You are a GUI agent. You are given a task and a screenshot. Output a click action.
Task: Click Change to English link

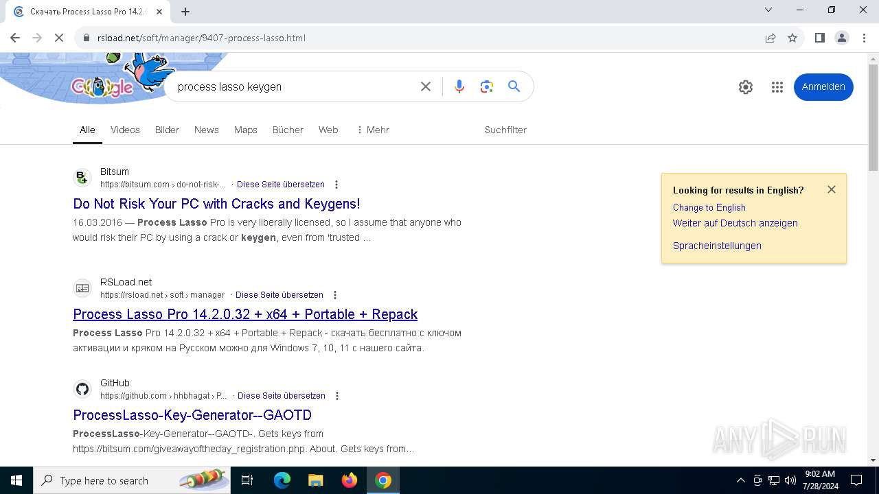click(x=709, y=207)
